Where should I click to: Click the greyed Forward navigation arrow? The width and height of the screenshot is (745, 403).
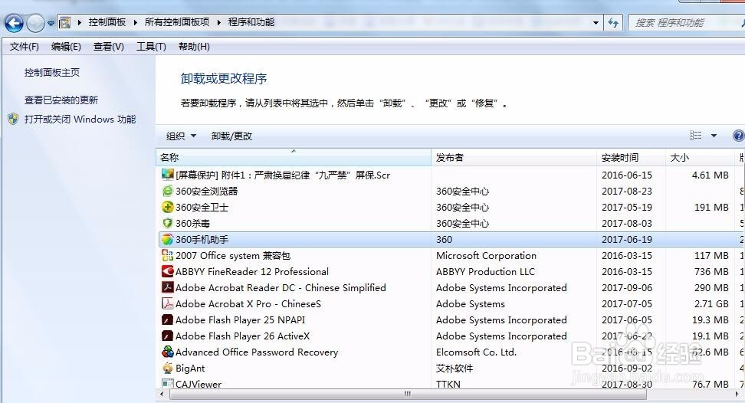click(x=35, y=23)
